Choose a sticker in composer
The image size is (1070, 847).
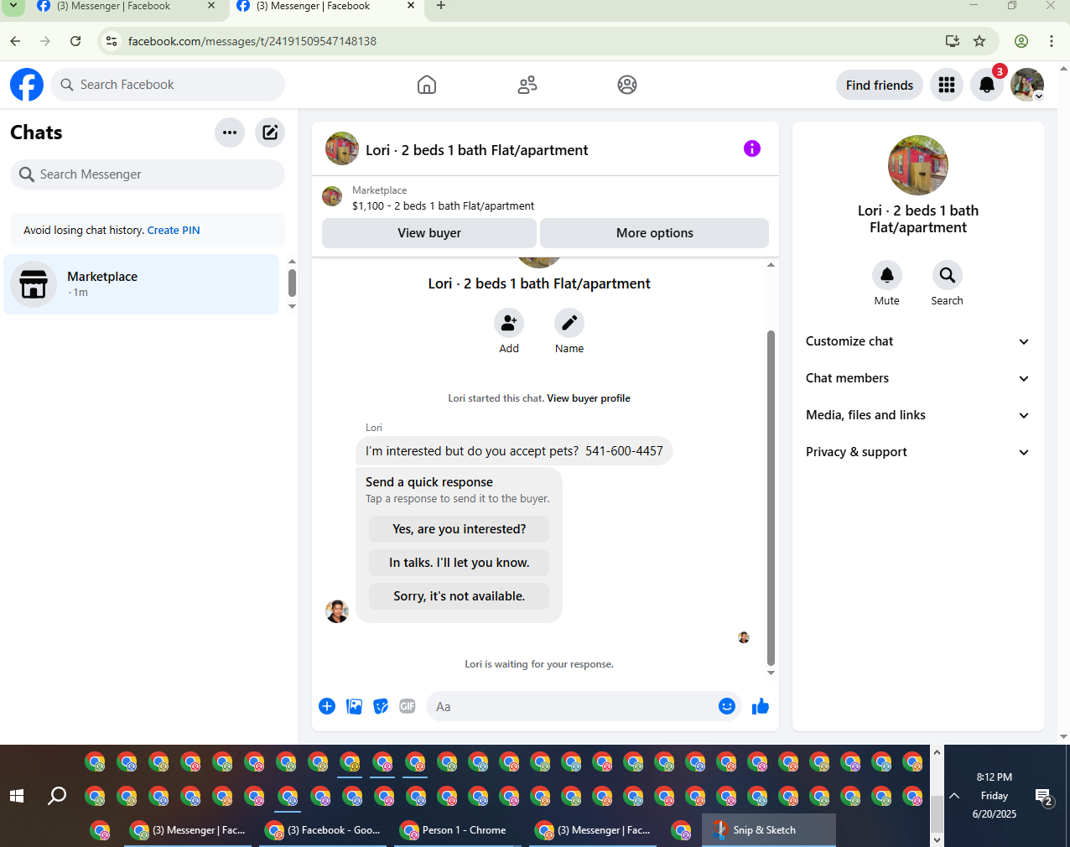(x=381, y=706)
